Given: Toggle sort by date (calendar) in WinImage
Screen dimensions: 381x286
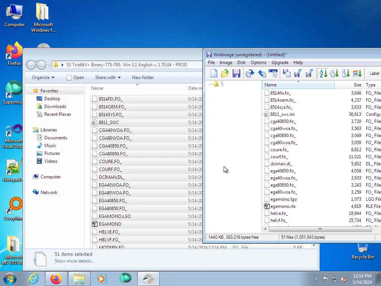Looking at the screenshot, I should pyautogui.click(x=357, y=73).
